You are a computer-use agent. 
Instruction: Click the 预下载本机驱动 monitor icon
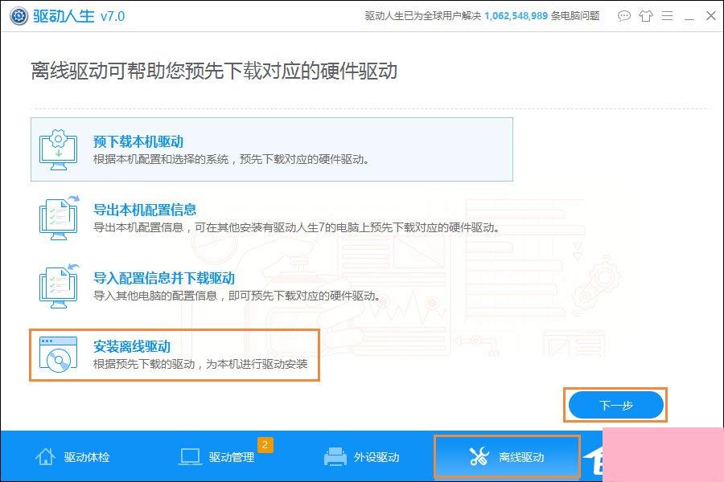point(58,149)
